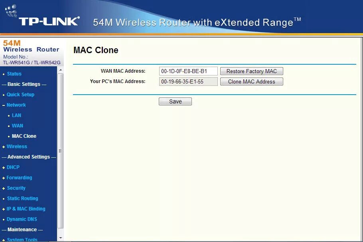Click the sidebar scroll down arrow
Screen dimensions: 363x242
tap(60, 238)
